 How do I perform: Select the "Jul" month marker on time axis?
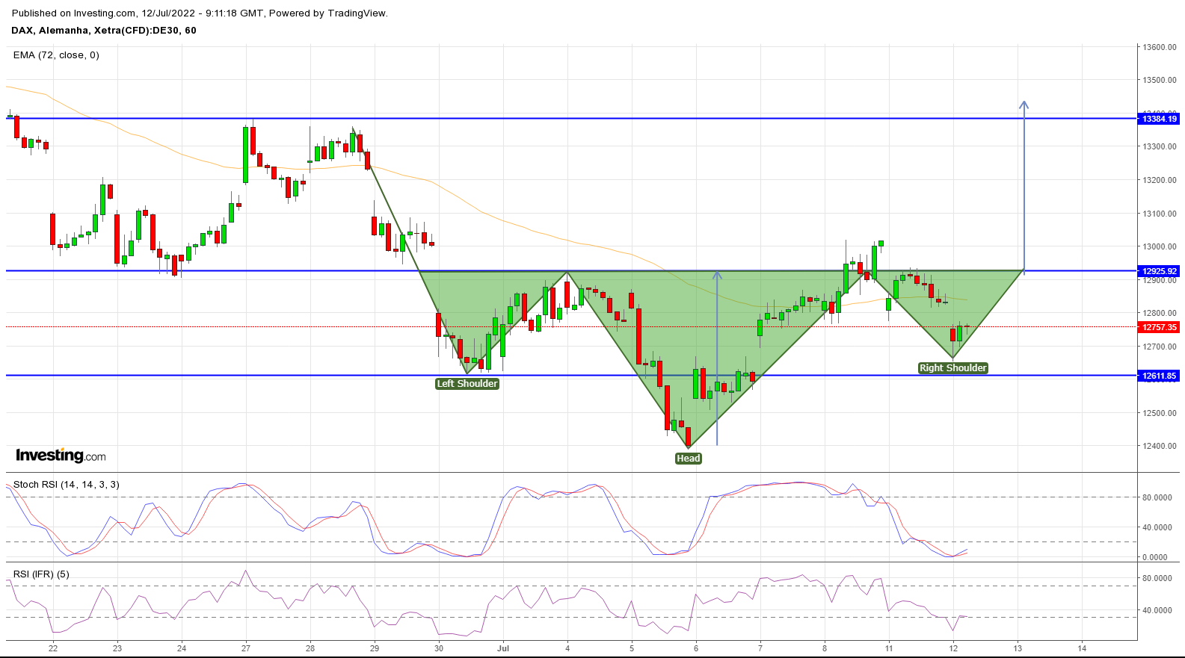click(x=503, y=648)
